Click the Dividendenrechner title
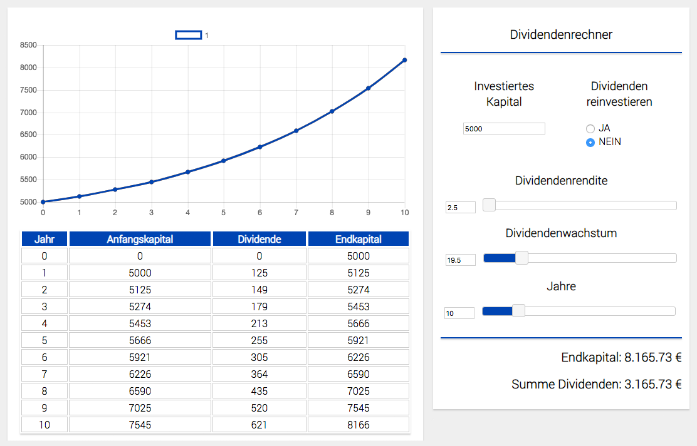697x446 pixels. coord(561,34)
